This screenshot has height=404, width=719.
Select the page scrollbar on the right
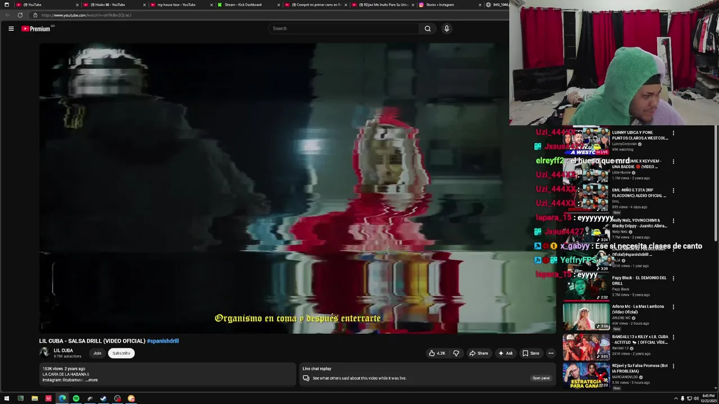click(x=716, y=184)
